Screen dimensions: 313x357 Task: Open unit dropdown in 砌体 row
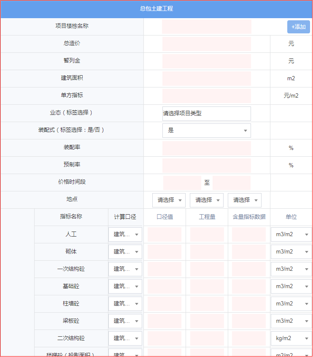point(291,252)
